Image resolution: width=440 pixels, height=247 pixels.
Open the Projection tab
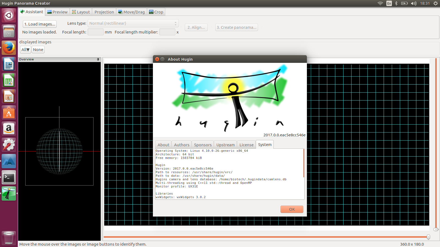click(104, 12)
